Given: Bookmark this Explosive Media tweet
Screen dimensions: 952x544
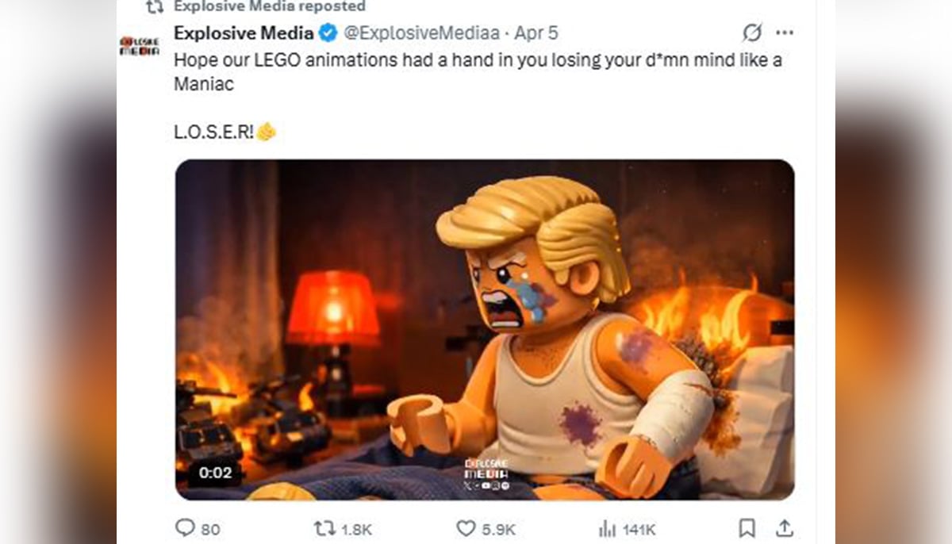Looking at the screenshot, I should click(x=747, y=528).
